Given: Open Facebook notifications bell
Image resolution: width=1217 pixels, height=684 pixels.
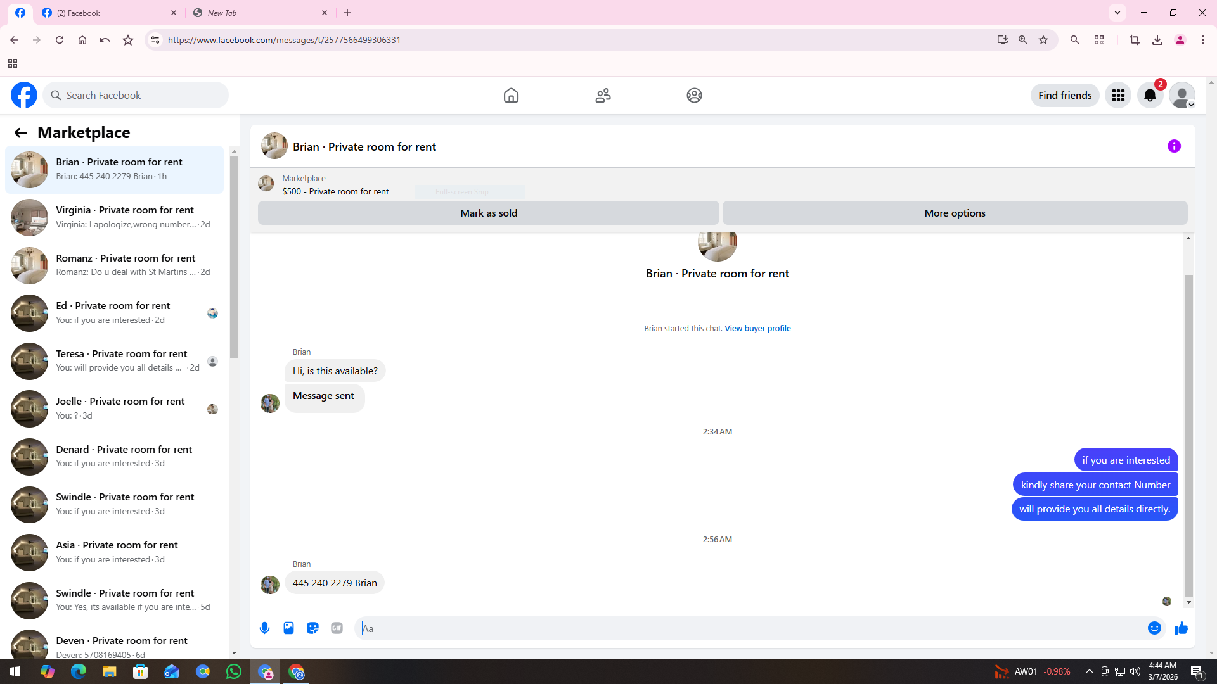Looking at the screenshot, I should point(1150,96).
